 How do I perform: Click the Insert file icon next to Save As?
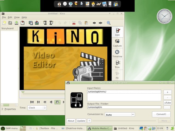[x=31, y=23]
